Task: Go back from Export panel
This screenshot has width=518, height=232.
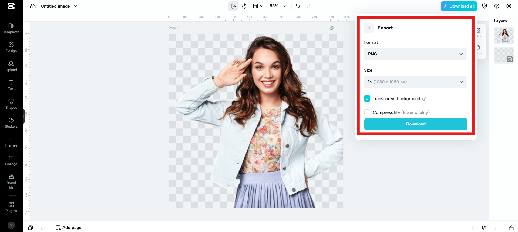Action: pyautogui.click(x=369, y=28)
